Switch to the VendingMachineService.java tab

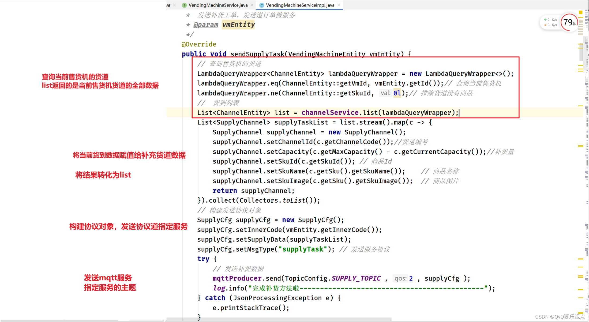pos(218,5)
